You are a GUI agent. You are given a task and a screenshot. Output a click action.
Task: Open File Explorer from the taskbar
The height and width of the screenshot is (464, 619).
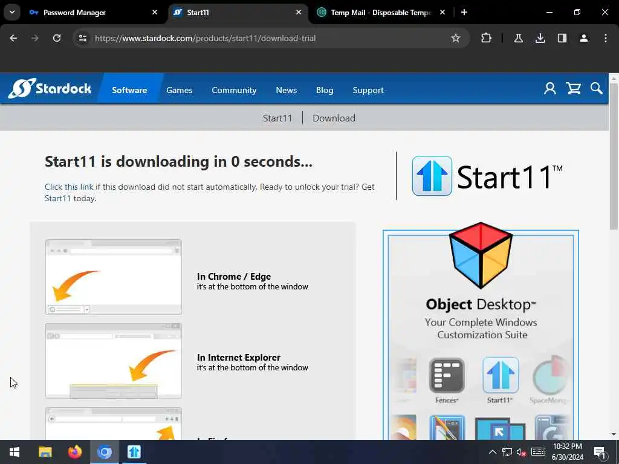(45, 452)
